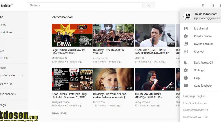Click '2.4M views • 3 months ago' text
221x122 pixels.
67,61
